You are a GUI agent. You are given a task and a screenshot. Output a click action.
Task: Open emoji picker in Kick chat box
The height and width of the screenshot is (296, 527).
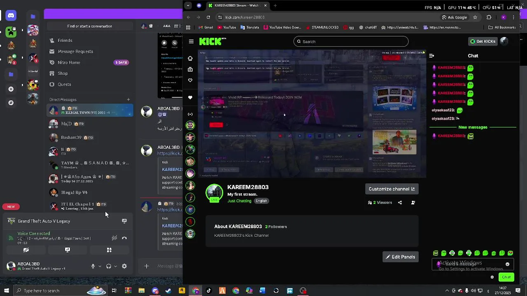click(x=507, y=264)
